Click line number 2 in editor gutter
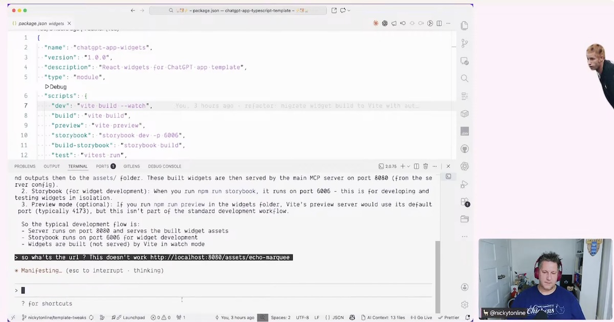The height and width of the screenshot is (322, 614). [x=26, y=48]
